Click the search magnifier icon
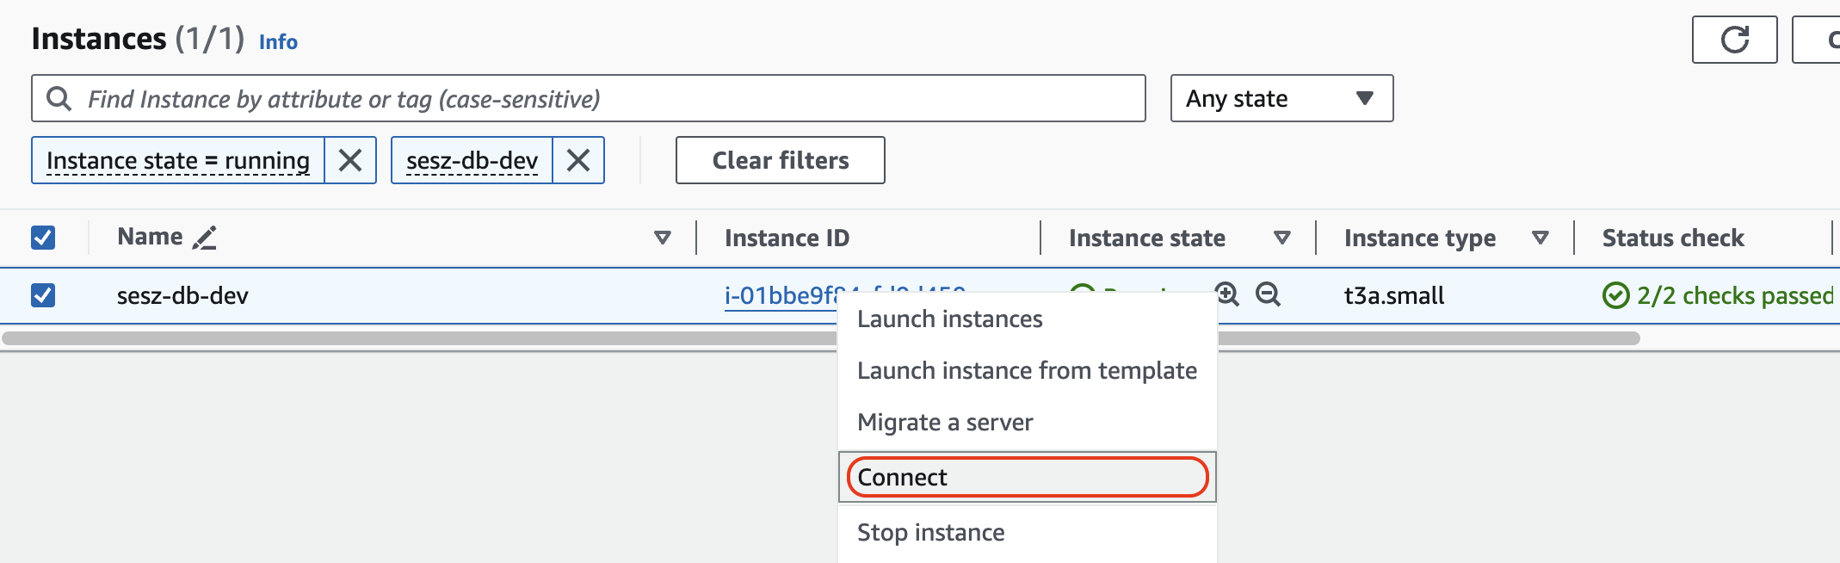 (59, 99)
